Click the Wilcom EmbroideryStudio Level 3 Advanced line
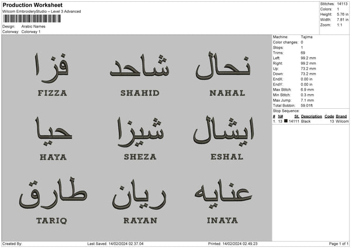Viewport: 351px width, 248px height. (42, 12)
